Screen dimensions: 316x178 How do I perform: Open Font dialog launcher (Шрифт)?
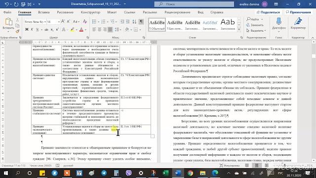point(87,38)
